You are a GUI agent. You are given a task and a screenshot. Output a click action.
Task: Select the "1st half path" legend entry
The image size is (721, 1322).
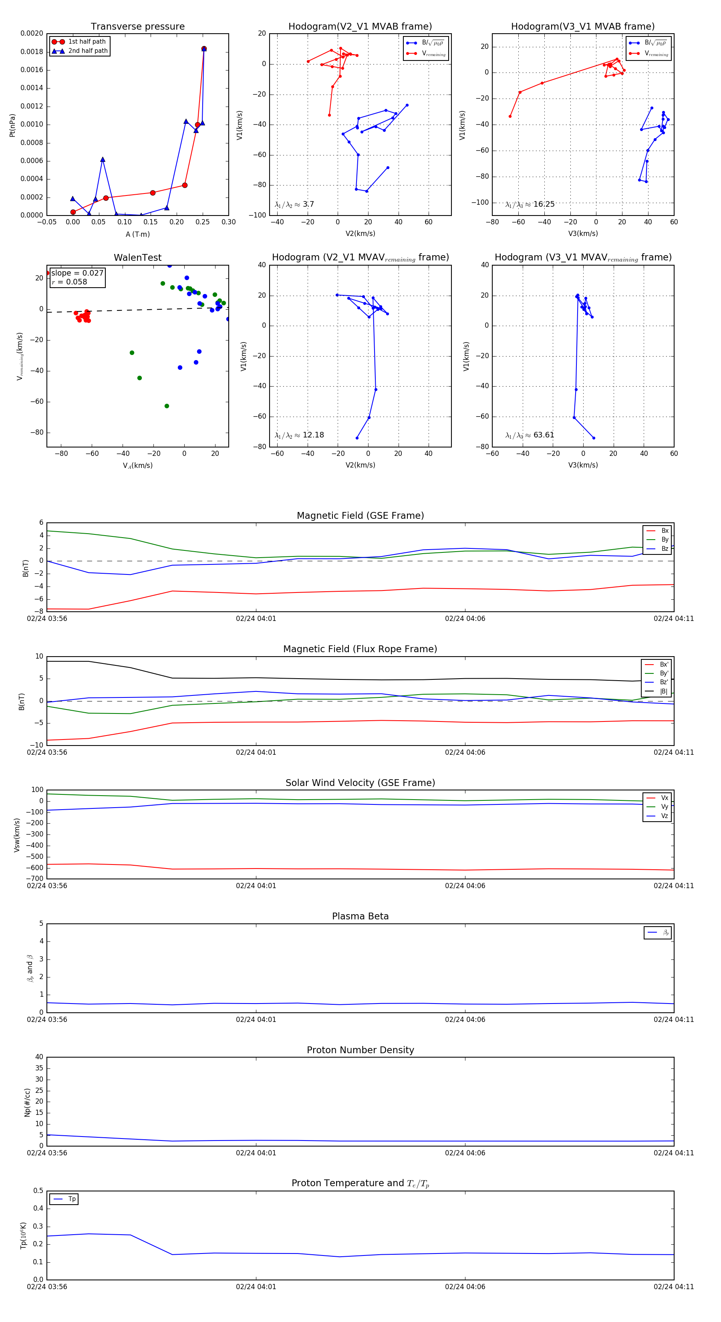79,42
